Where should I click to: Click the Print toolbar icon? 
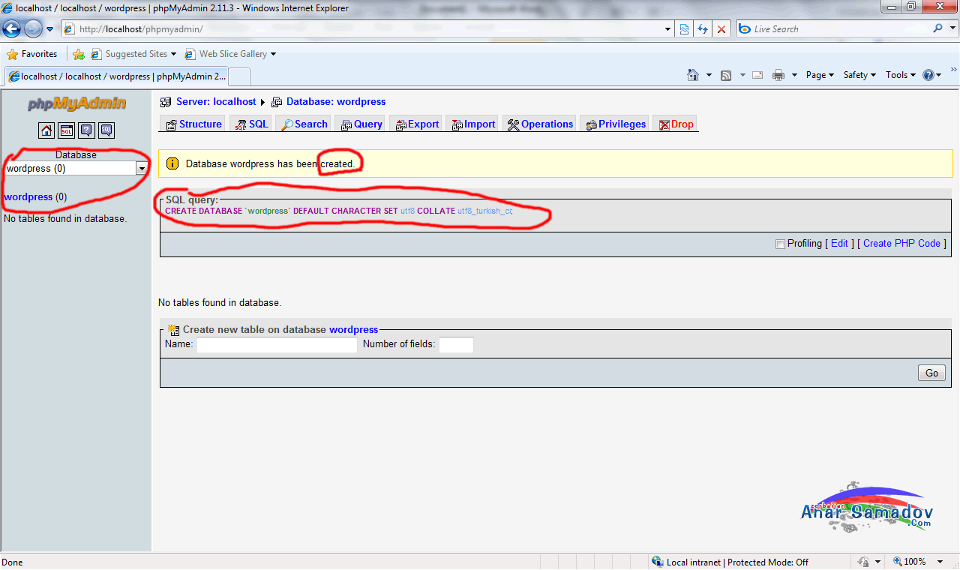(x=778, y=75)
